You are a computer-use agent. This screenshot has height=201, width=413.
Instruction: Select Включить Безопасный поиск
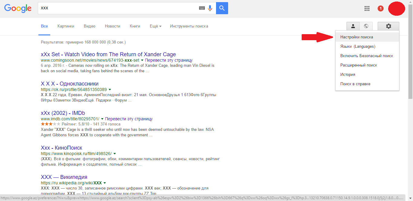[366, 56]
